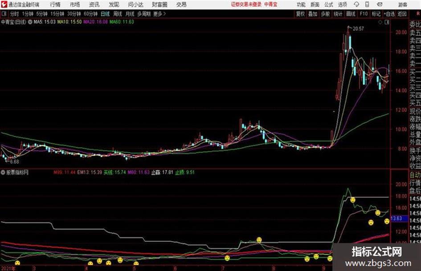The width and height of the screenshot is (421, 271).
Task: Select the 周线 weekly timeframe
Action: click(118, 14)
